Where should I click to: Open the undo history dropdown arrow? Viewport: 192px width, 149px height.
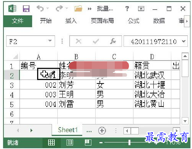tap(48, 8)
